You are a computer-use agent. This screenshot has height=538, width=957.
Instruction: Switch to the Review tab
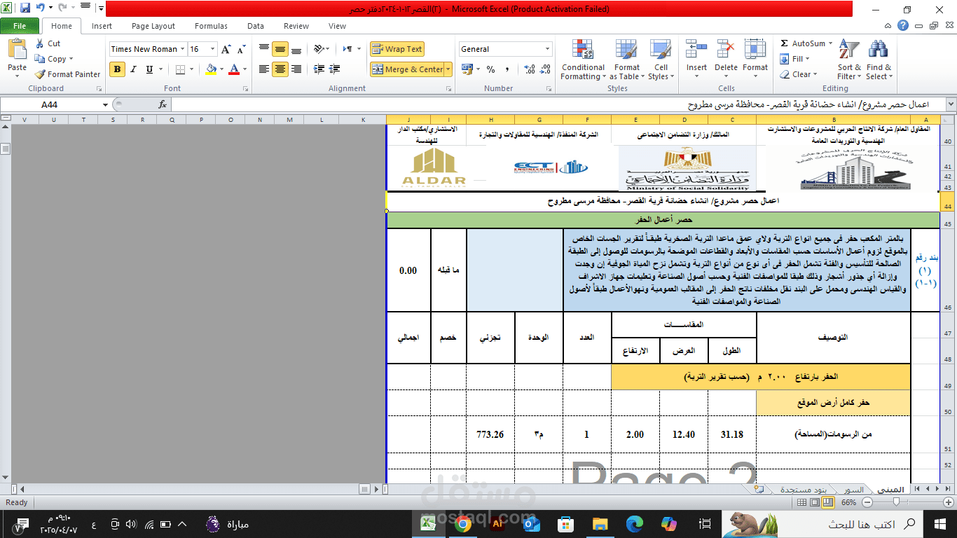(x=296, y=26)
